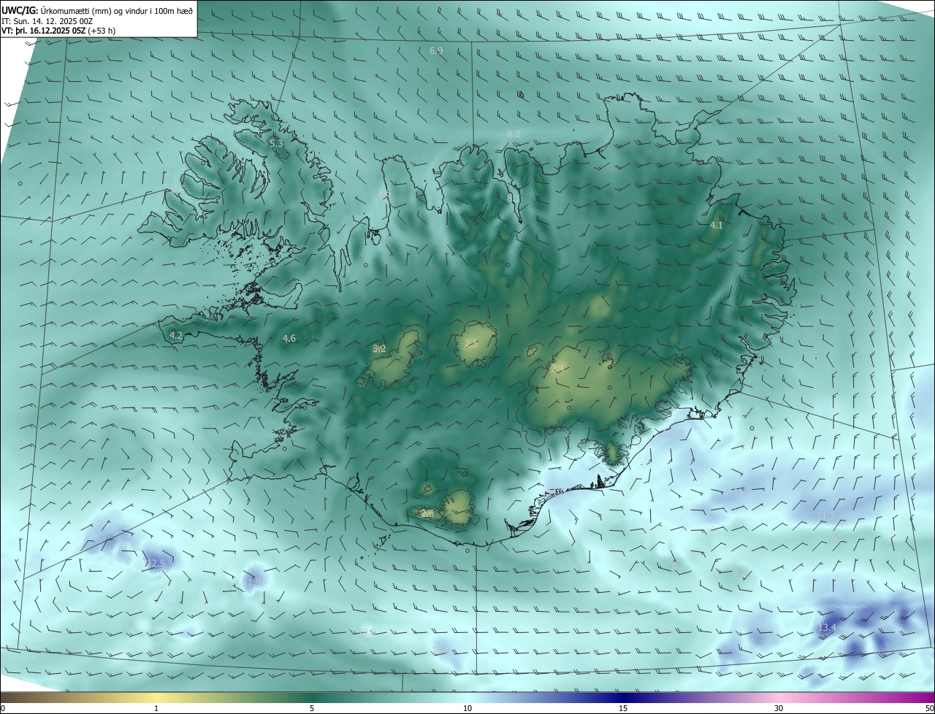Viewport: 935px width, 714px height.
Task: Click the 13.4 value label
Action: 827,628
